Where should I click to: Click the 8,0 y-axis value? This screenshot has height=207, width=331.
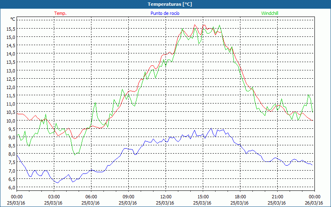tap(12, 154)
